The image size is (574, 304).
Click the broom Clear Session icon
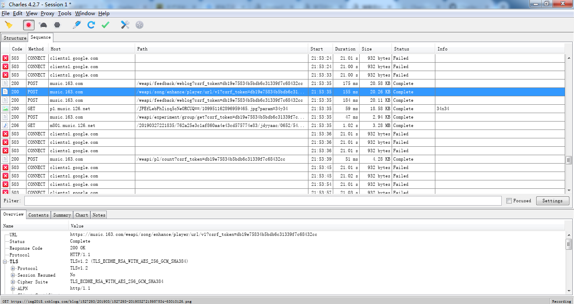point(8,25)
